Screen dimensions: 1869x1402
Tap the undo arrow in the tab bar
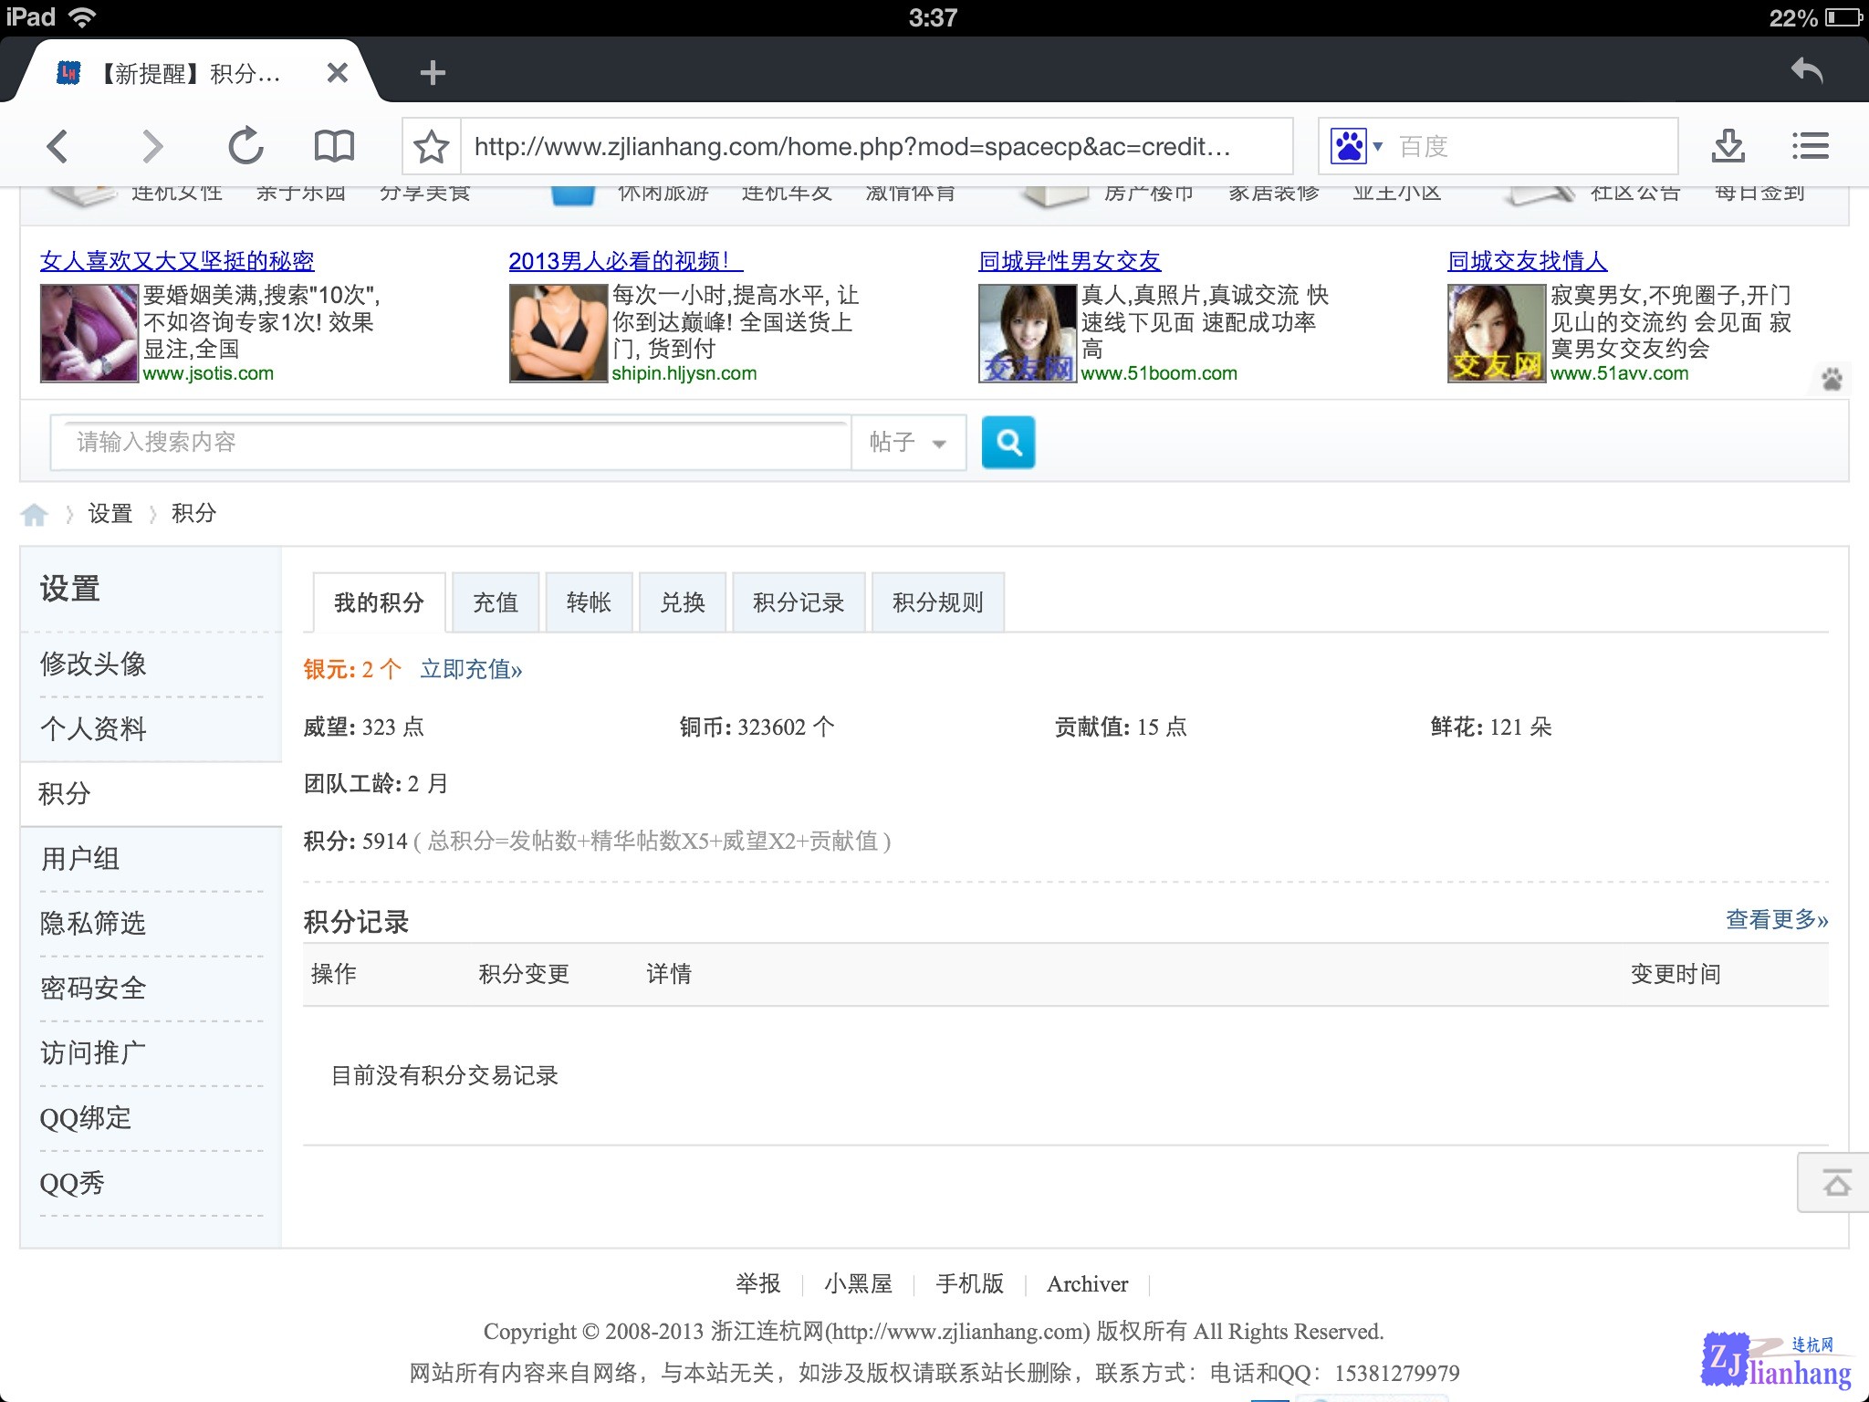[1806, 70]
